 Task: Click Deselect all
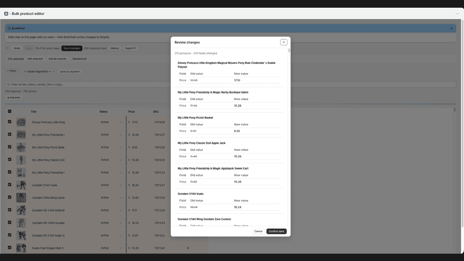point(80,59)
